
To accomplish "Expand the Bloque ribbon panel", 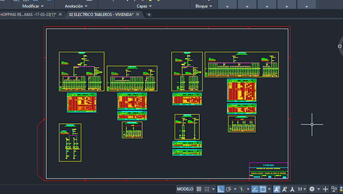I will pyautogui.click(x=204, y=6).
